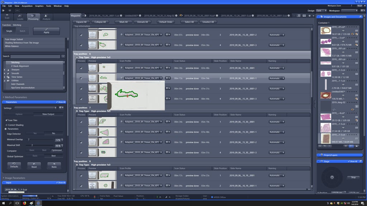Switch to the Magazine tab
Viewport: 367px width, 206px height.
pyautogui.click(x=76, y=16)
